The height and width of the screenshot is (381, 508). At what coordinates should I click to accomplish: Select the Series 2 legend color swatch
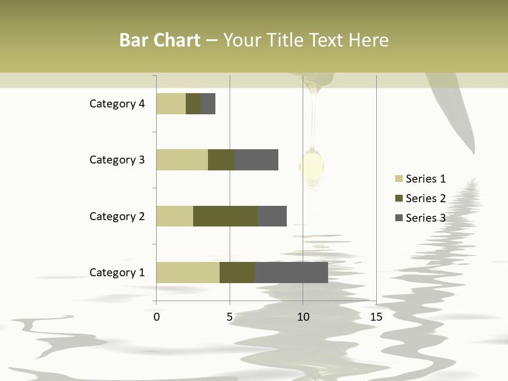click(x=398, y=198)
